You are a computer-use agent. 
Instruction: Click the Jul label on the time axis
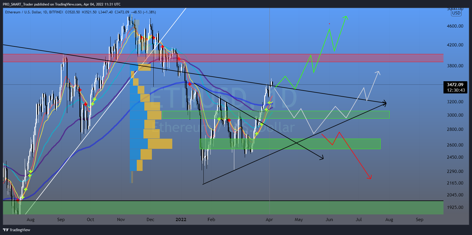(x=359, y=220)
